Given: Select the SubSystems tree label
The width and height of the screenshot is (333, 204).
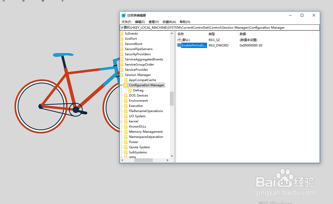Looking at the screenshot, I should click(x=138, y=152).
